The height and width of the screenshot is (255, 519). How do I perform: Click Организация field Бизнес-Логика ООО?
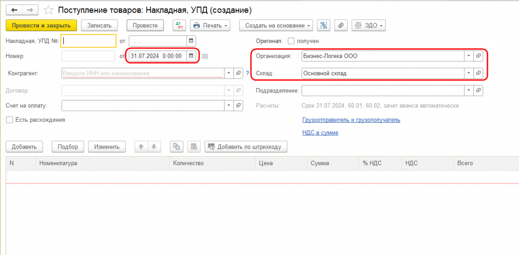coord(383,56)
